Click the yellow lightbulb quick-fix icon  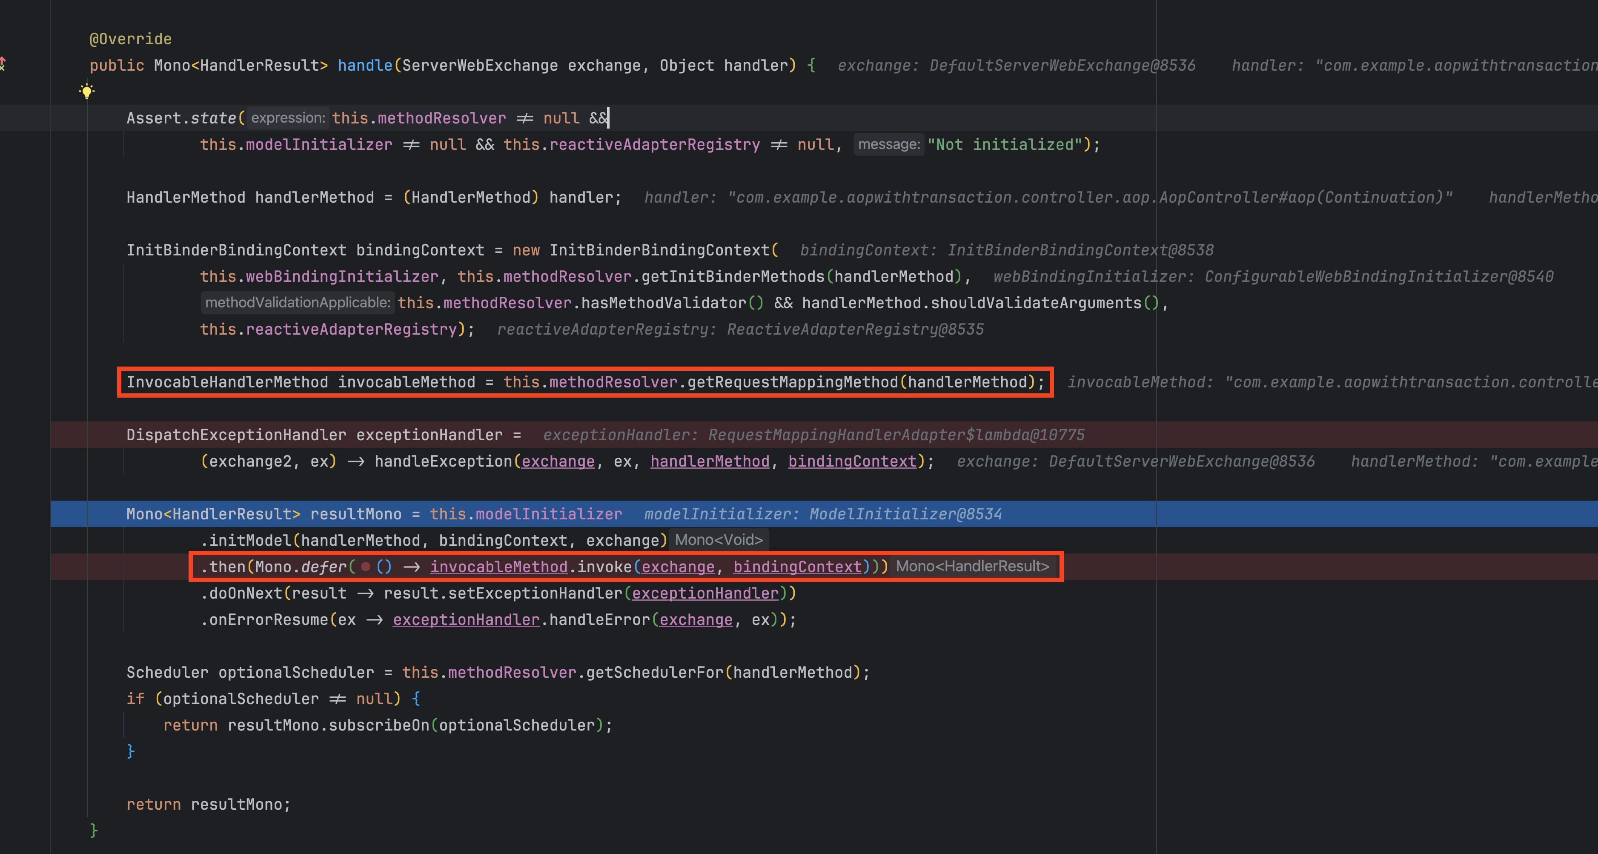click(87, 92)
